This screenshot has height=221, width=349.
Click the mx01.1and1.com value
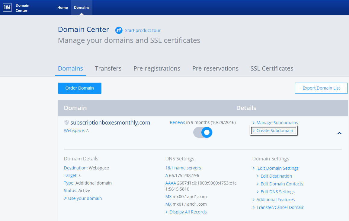tap(190, 204)
